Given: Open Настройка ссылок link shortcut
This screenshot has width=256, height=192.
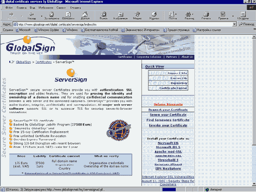Looking at the screenshot, I should [207, 30].
